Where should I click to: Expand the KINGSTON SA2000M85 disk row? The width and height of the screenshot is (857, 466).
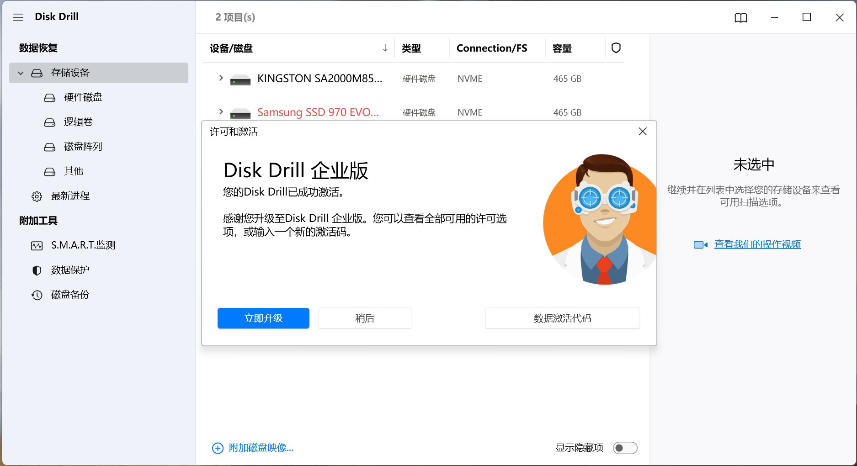[221, 78]
